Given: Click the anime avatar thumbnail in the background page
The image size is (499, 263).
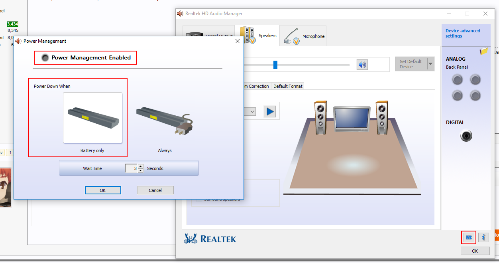Looking at the screenshot, I should [6, 188].
